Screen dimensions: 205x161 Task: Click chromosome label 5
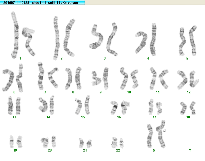187,58
